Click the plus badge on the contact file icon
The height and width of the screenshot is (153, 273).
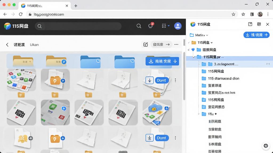(31, 138)
